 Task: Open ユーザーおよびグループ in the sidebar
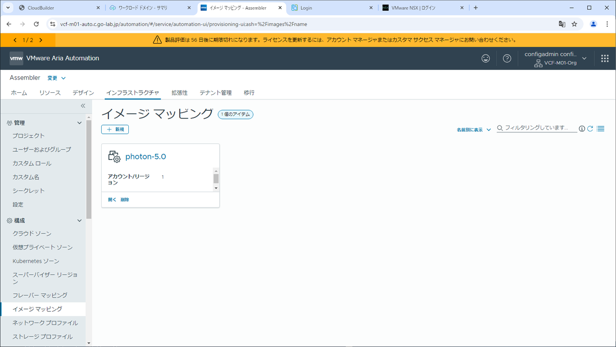coord(42,150)
